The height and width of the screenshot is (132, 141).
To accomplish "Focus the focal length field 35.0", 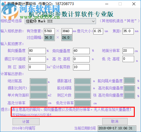I will point(128,31).
